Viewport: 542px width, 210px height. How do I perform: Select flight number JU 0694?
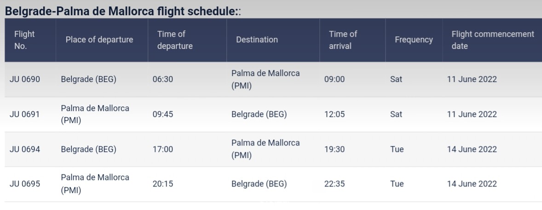[25, 149]
